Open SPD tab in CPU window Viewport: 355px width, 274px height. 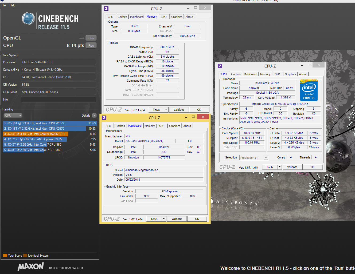[x=278, y=74]
